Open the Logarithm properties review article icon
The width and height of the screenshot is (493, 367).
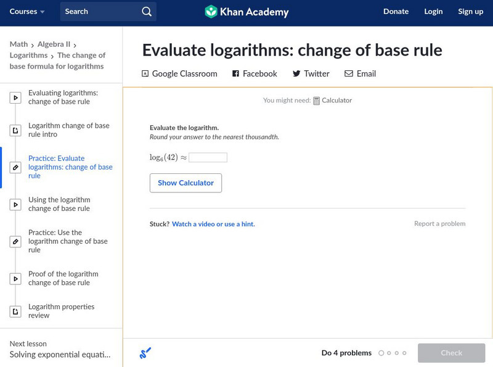15,311
